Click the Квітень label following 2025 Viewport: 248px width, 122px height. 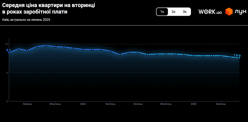click(x=221, y=104)
